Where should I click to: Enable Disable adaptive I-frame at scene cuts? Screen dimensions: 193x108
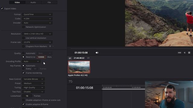point(24,100)
